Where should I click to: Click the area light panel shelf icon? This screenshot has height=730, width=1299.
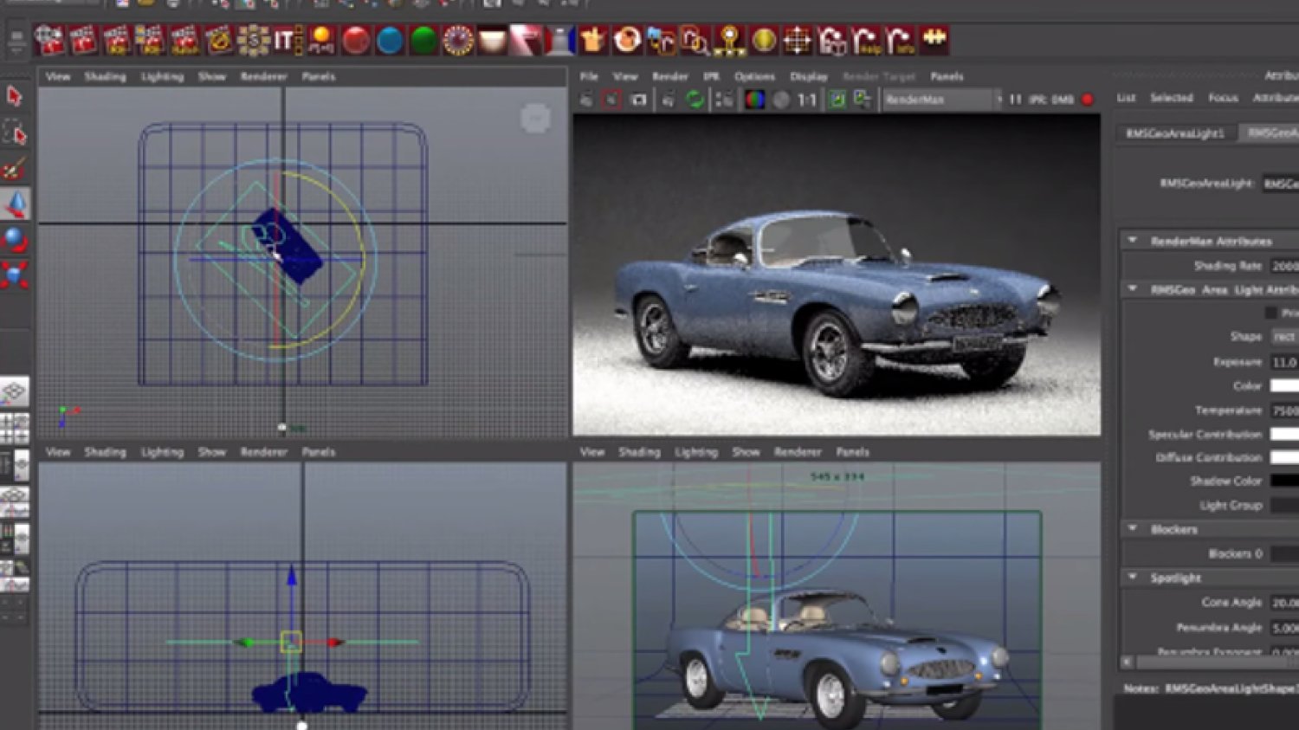point(492,40)
